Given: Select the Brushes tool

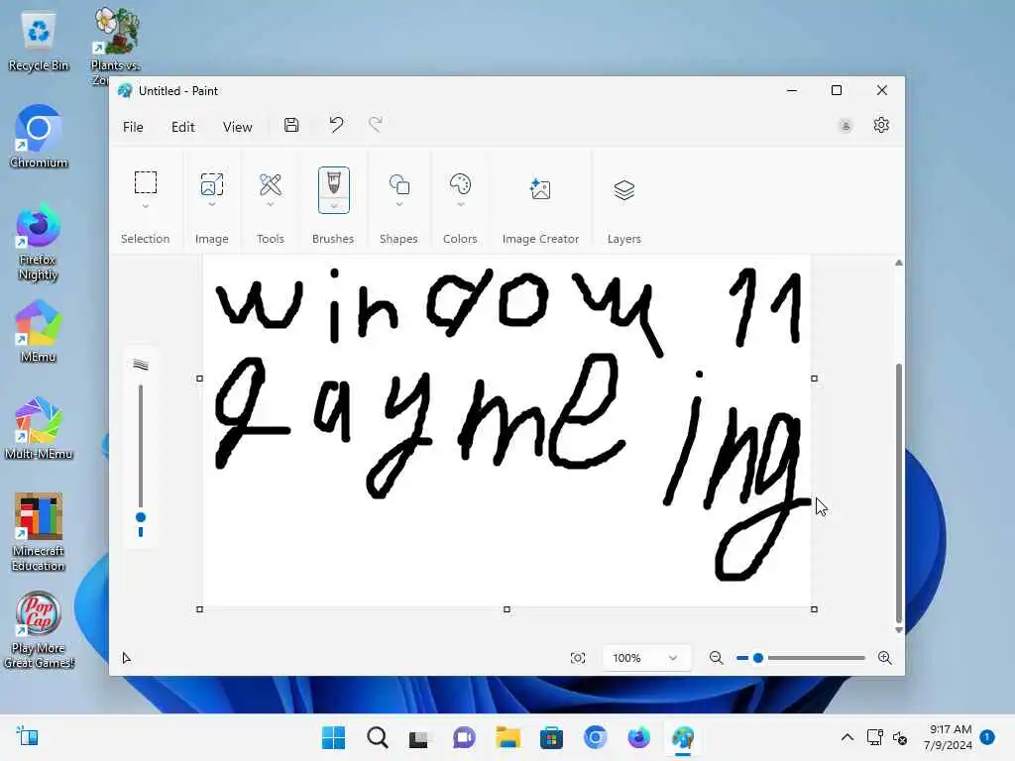Looking at the screenshot, I should [x=333, y=183].
